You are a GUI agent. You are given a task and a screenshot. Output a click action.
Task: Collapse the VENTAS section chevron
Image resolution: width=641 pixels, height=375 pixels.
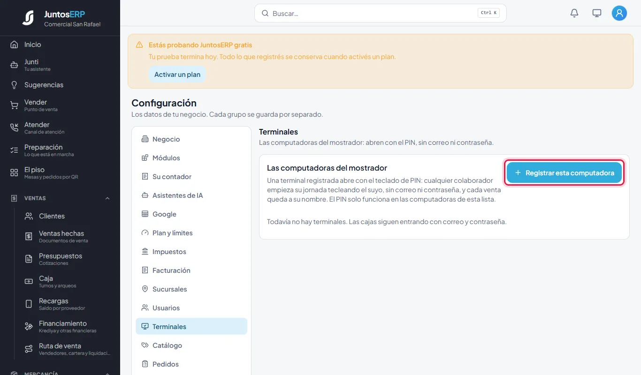point(107,198)
